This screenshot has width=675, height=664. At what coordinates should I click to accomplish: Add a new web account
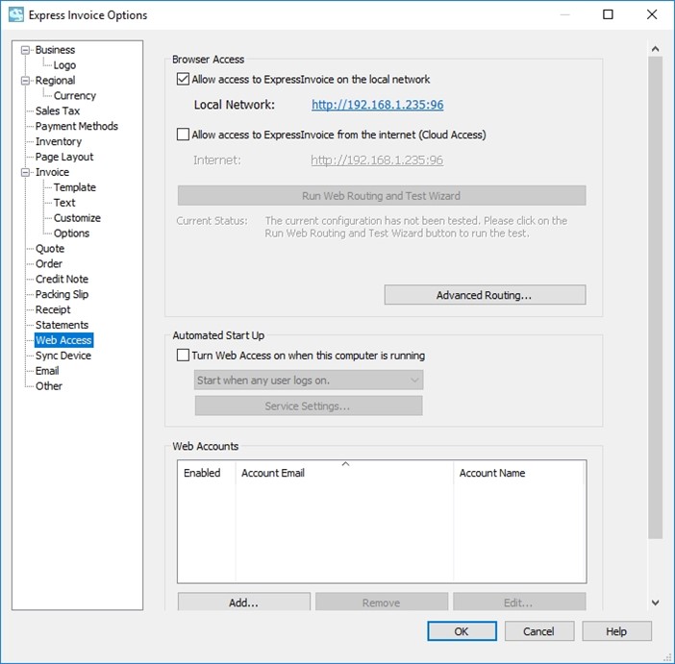tap(243, 603)
